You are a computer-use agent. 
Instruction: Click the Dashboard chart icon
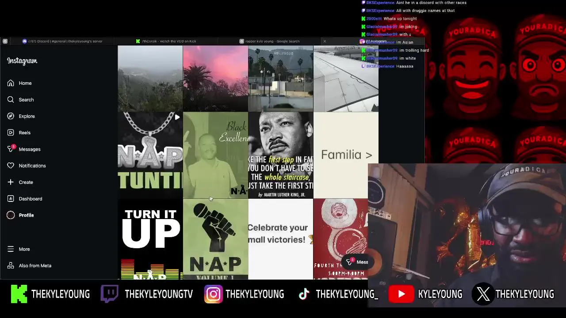pos(11,199)
